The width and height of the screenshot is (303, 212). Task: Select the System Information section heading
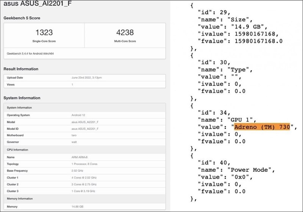coord(22,98)
